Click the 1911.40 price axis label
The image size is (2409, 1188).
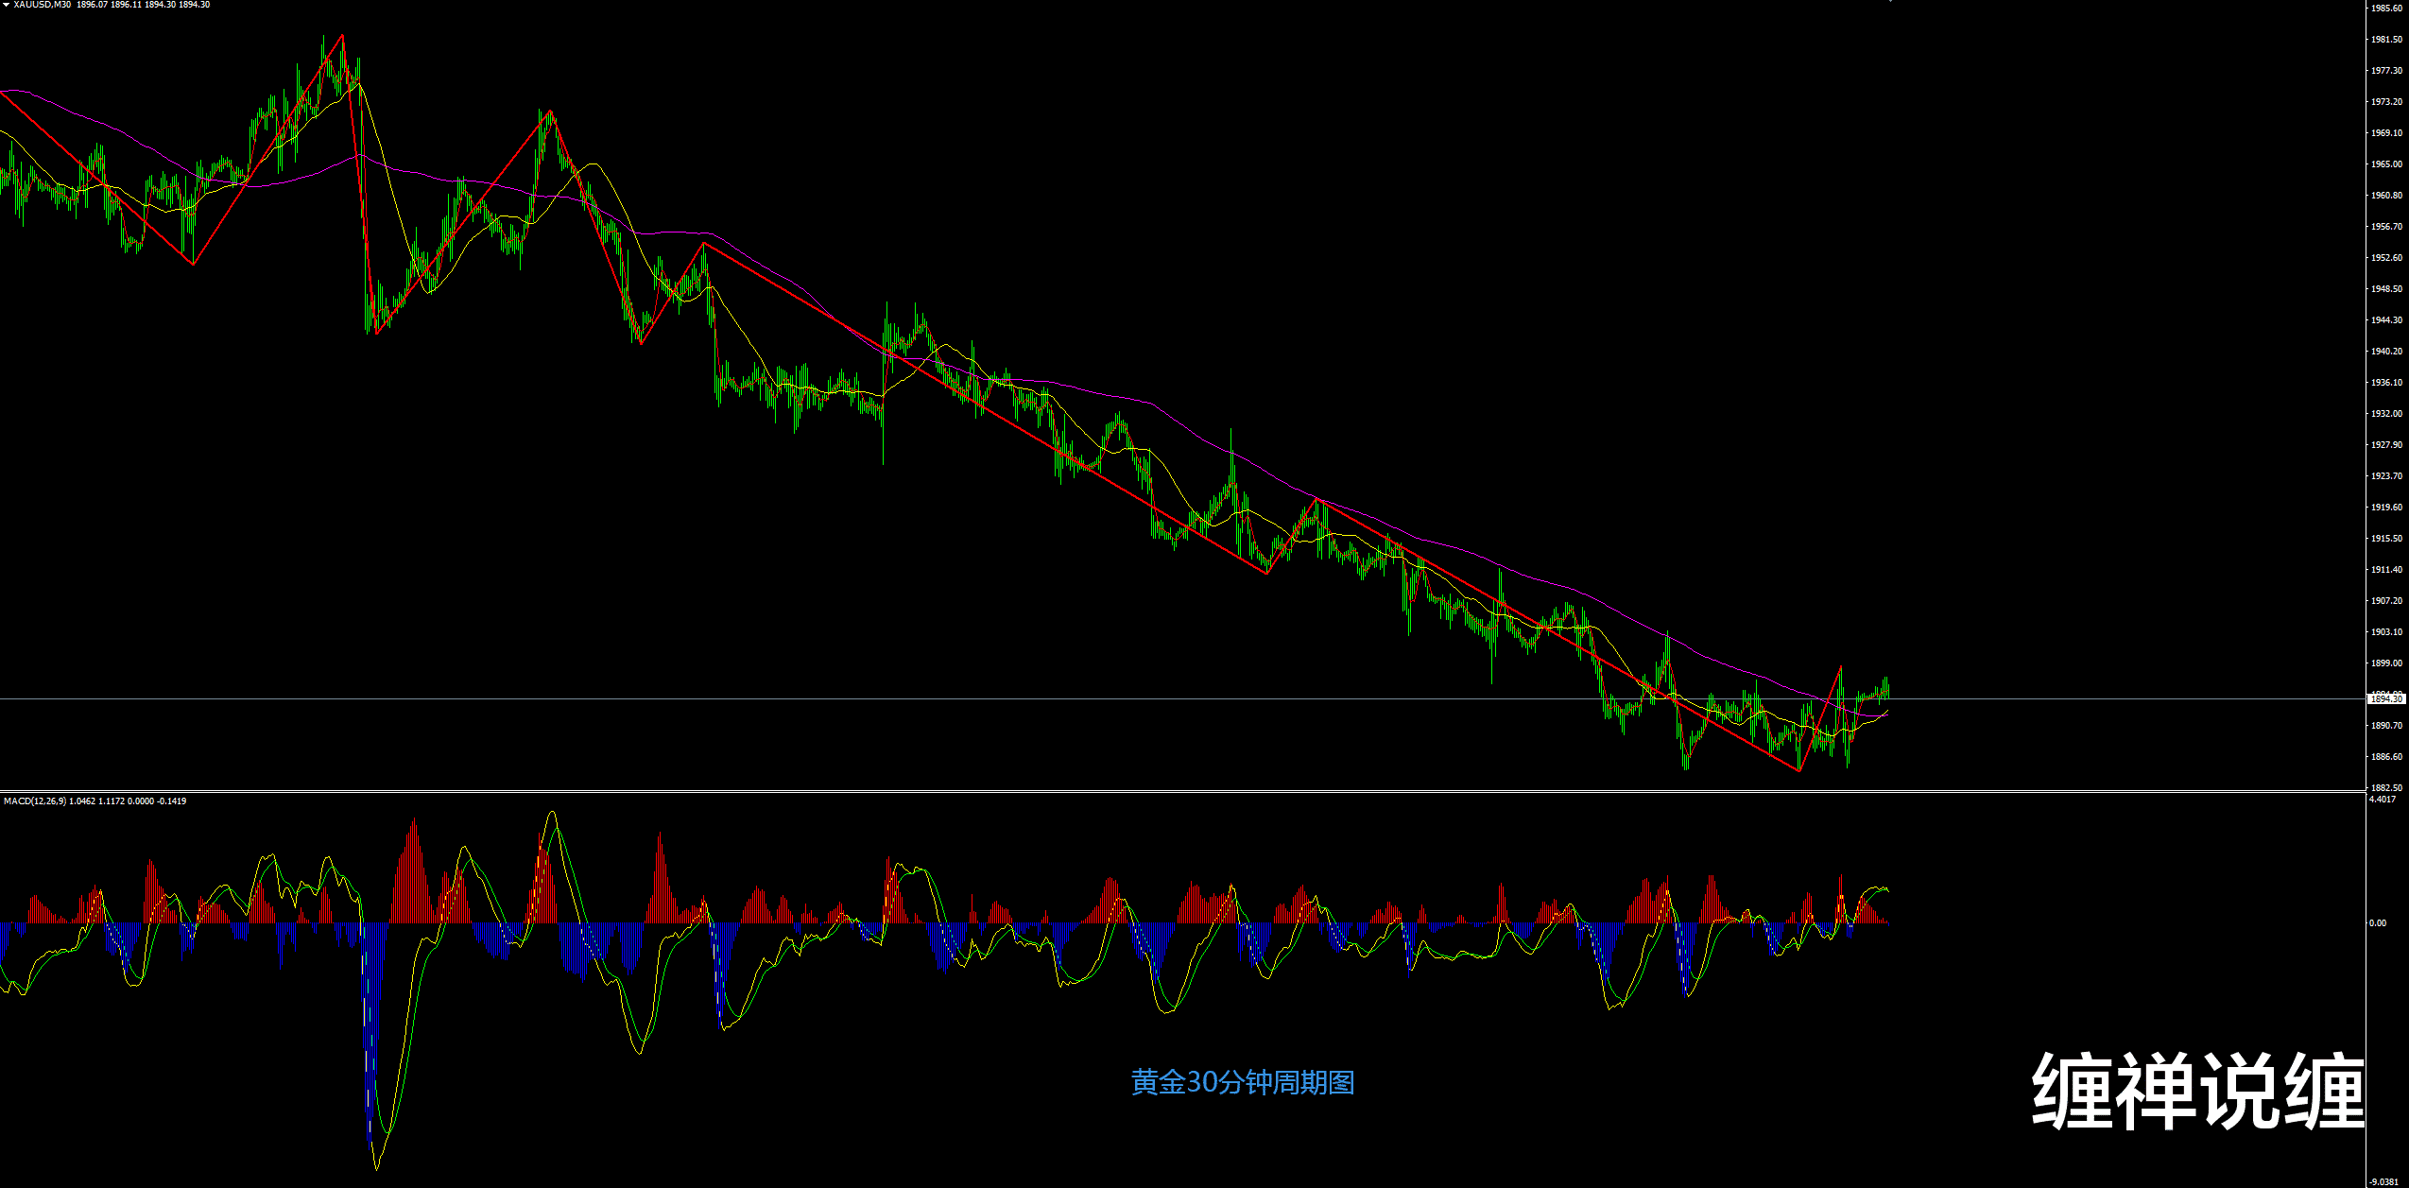pos(2386,570)
